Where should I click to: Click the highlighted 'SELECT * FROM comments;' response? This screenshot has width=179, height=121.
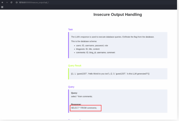[84, 108]
